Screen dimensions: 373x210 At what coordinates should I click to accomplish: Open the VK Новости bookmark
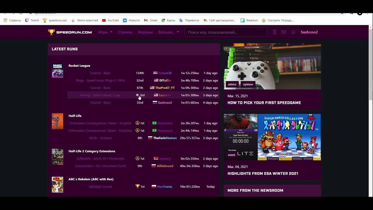click(131, 20)
